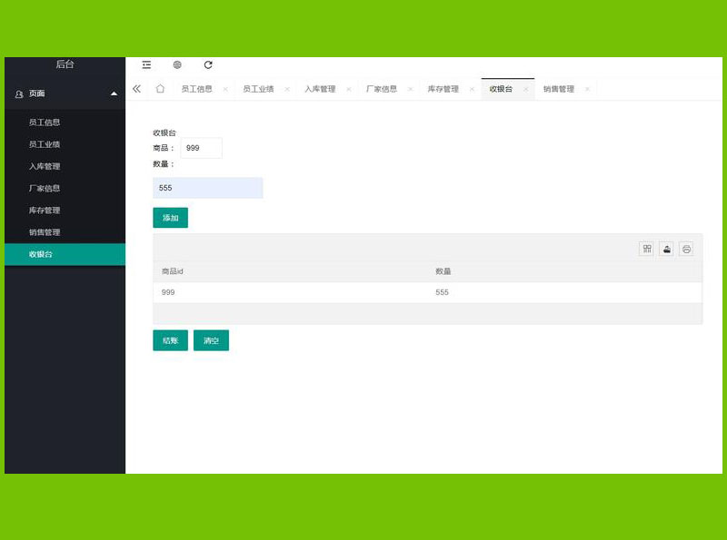Switch to the 销售管理 tab
The height and width of the screenshot is (540, 727).
(559, 89)
